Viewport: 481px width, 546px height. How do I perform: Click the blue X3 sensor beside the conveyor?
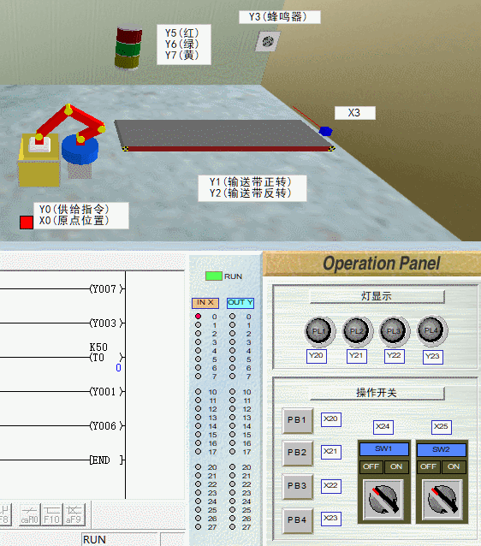point(325,131)
